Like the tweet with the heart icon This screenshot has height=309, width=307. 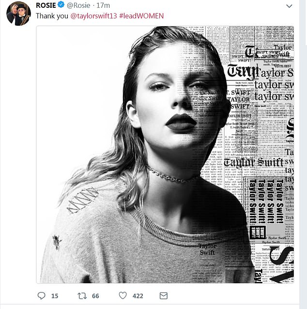(x=123, y=295)
